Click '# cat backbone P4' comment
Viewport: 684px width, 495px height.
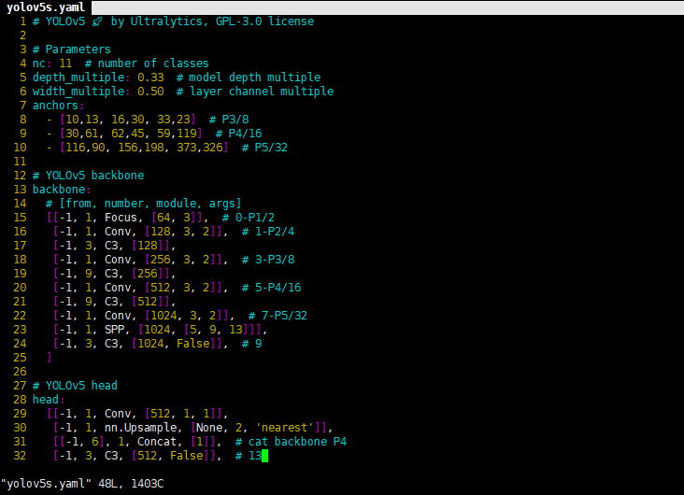(x=291, y=442)
